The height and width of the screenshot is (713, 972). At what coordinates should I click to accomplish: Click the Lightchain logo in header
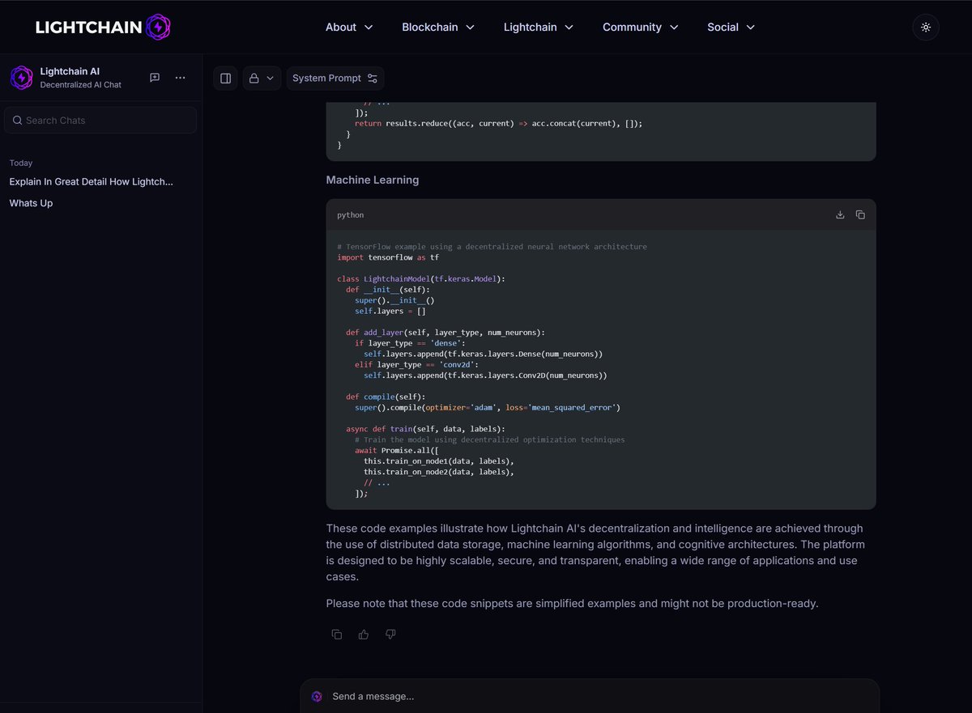pyautogui.click(x=103, y=27)
